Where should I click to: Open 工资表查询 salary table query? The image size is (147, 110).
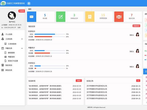click(x=12, y=44)
